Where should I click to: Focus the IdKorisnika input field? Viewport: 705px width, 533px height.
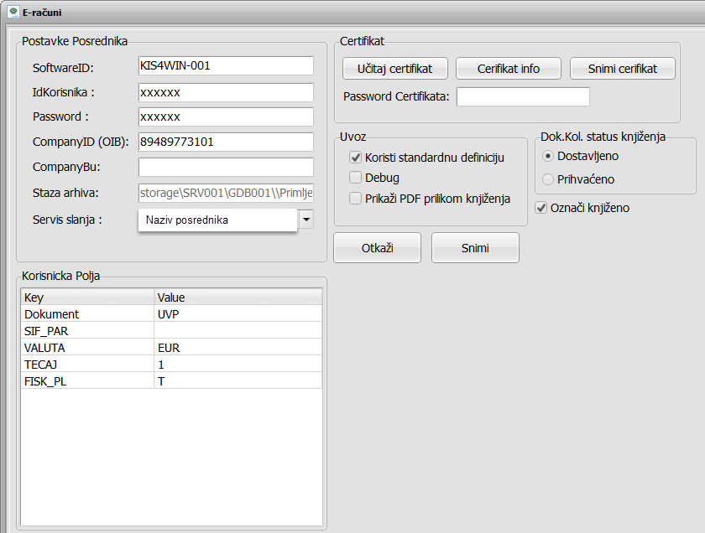pos(226,92)
